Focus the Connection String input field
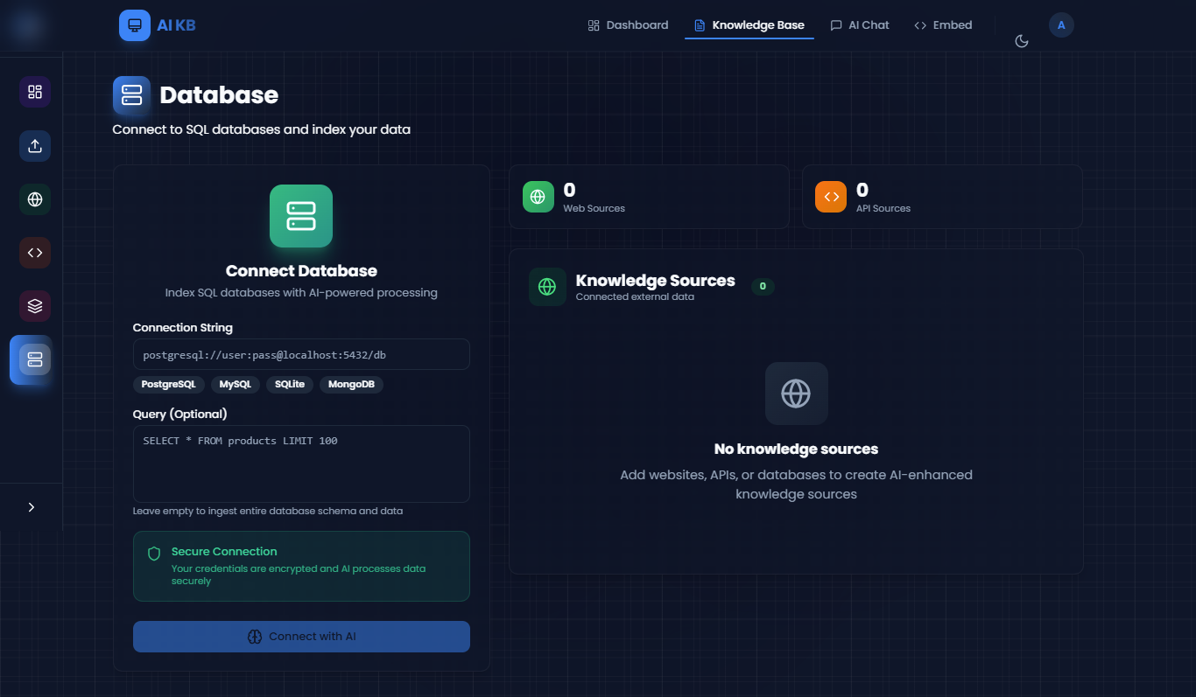The image size is (1196, 697). tap(301, 355)
